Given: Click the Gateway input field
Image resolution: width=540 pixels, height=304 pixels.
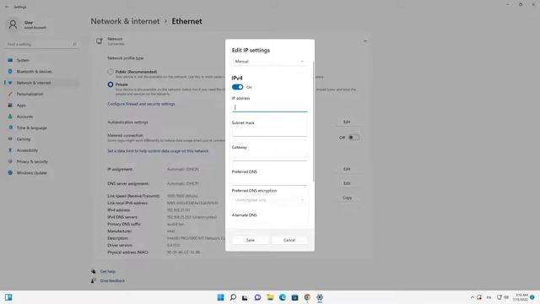Looking at the screenshot, I should (x=269, y=156).
